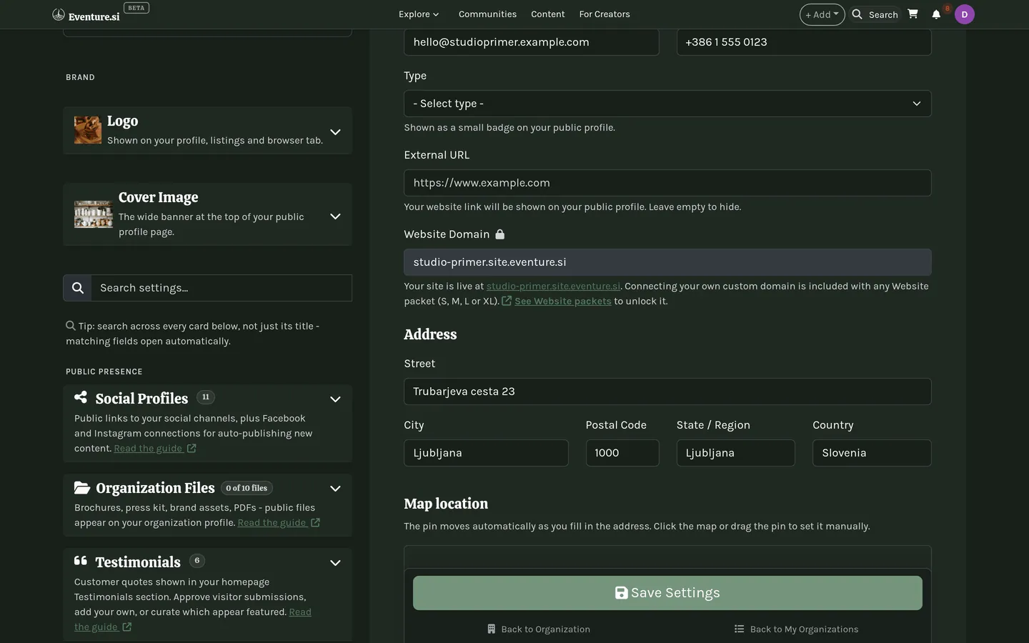Expand the Testimonials section
This screenshot has width=1029, height=643.
335,562
